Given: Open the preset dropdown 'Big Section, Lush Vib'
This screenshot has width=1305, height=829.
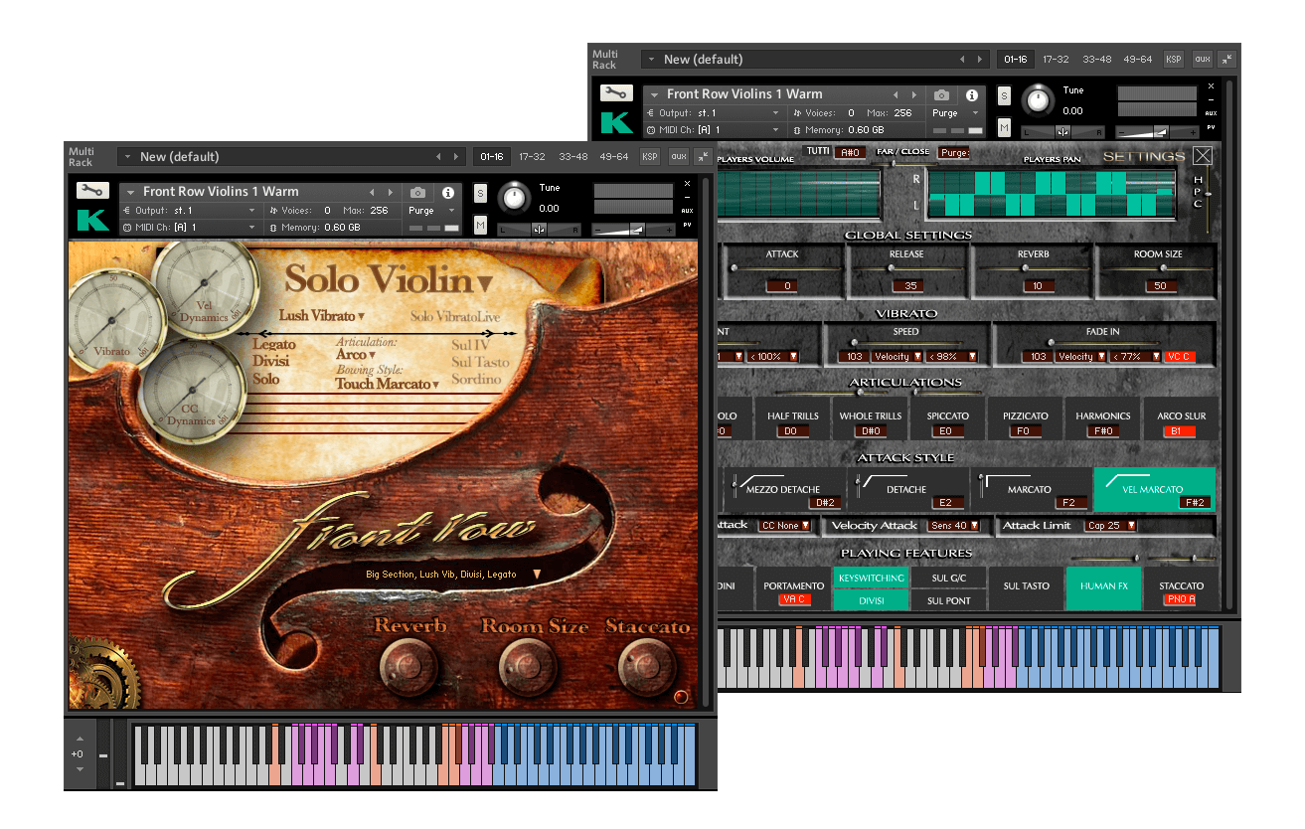Looking at the screenshot, I should coord(452,575).
